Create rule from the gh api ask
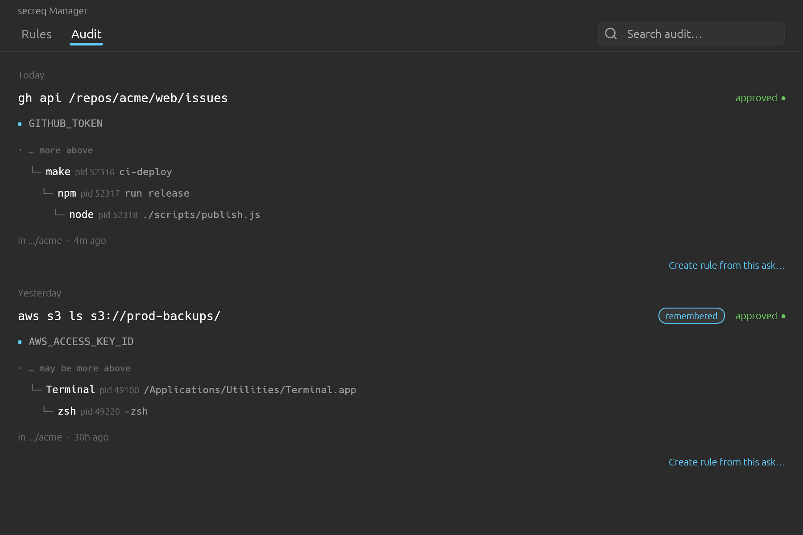This screenshot has height=535, width=803. [727, 266]
